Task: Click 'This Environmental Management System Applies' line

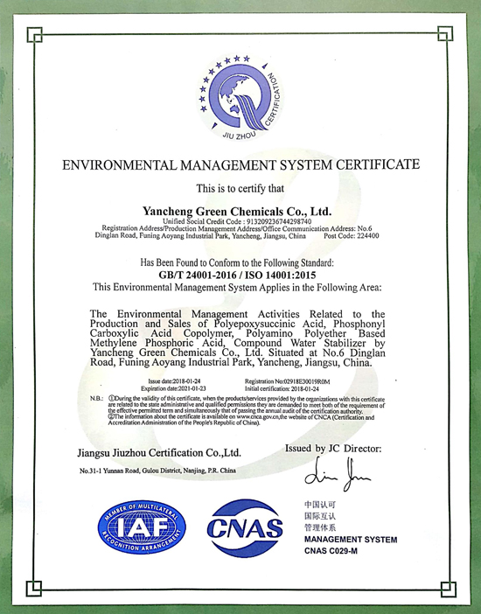Action: (237, 288)
